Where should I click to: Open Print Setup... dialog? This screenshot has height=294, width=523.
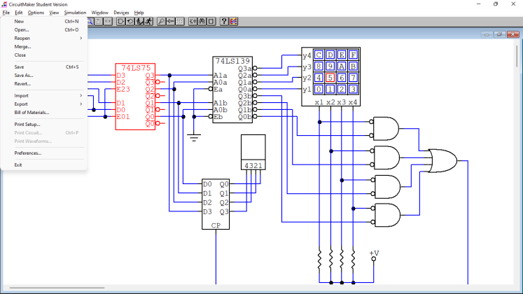(43, 125)
